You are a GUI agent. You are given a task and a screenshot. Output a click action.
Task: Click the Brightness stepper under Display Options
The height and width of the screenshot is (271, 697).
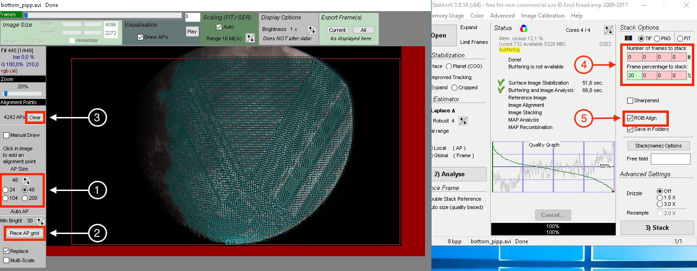312,30
